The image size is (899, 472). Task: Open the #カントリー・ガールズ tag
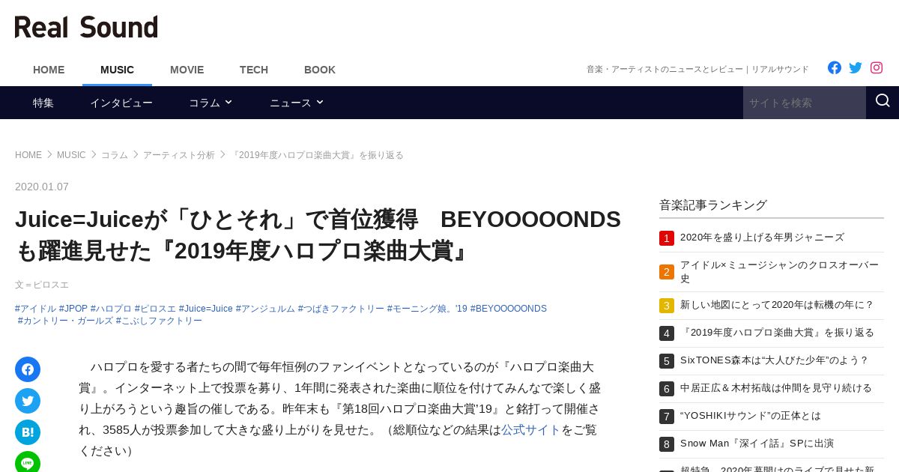click(65, 321)
